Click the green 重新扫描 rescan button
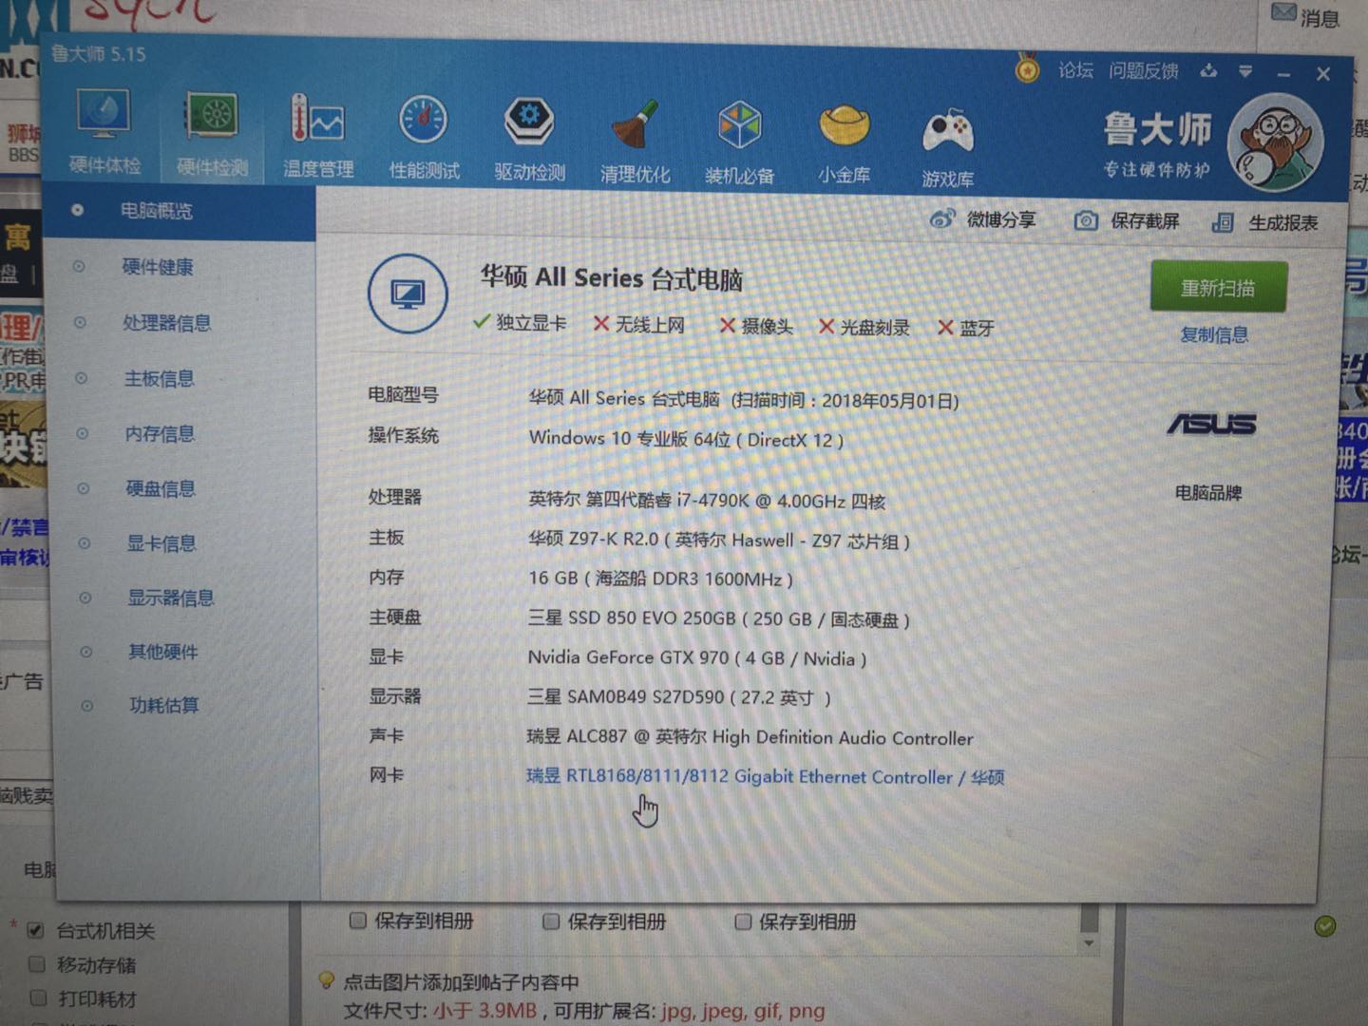This screenshot has height=1026, width=1368. (x=1218, y=287)
